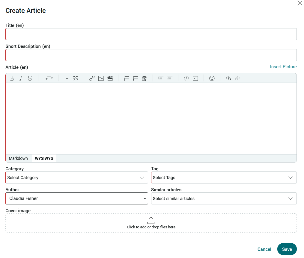304x258 pixels.
Task: Switch editor to WYSIWYG mode
Action: coord(44,158)
